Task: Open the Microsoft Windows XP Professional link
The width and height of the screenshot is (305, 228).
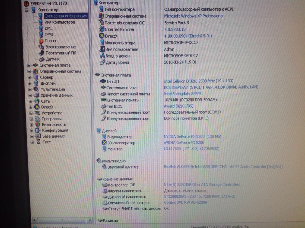Action: point(194,16)
